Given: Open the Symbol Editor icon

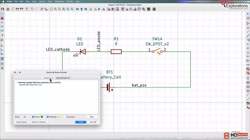Looking at the screenshot, I should coord(109,9).
